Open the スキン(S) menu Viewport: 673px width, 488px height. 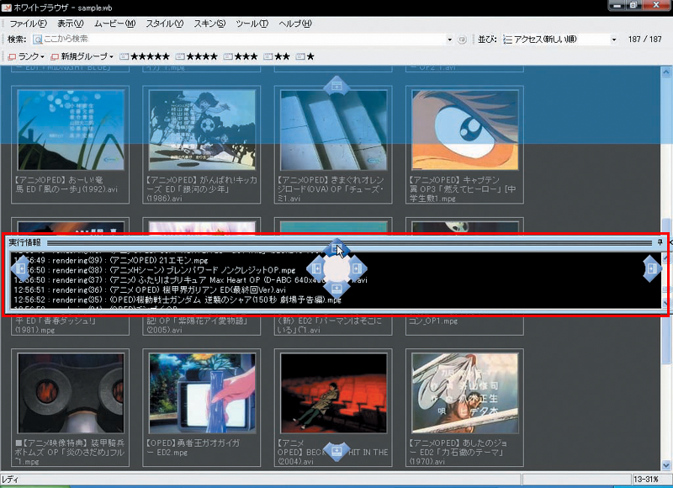coord(209,24)
